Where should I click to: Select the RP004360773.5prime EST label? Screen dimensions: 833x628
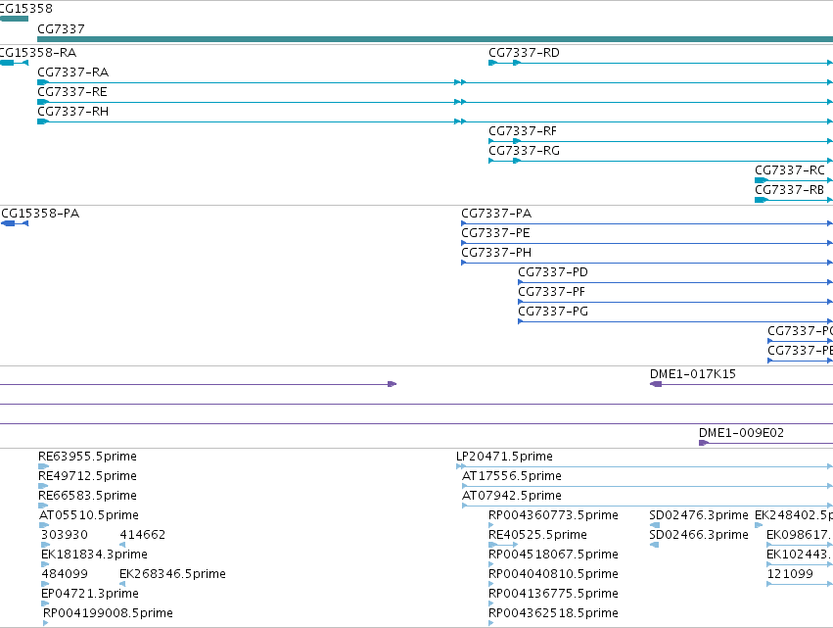(x=553, y=515)
